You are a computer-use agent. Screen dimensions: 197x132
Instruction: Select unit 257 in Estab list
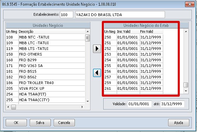tap(133, 77)
